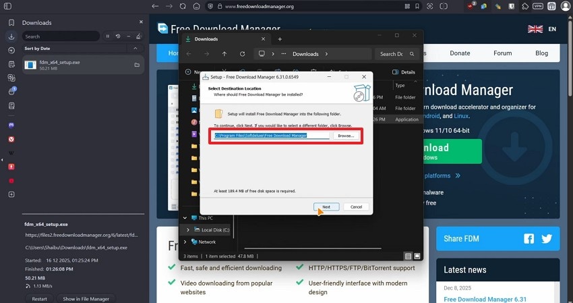Open the Extensions puzzle icon
The image size is (573, 303).
point(525,6)
